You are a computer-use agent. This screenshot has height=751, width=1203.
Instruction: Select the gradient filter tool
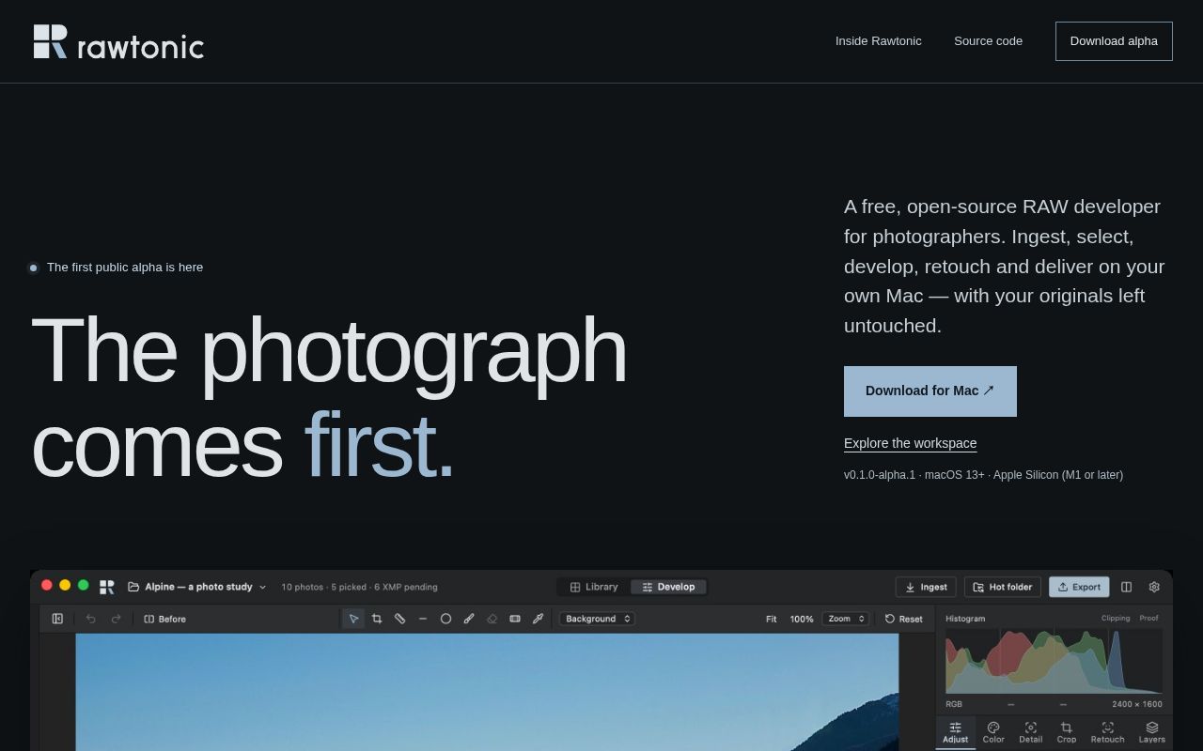point(515,619)
